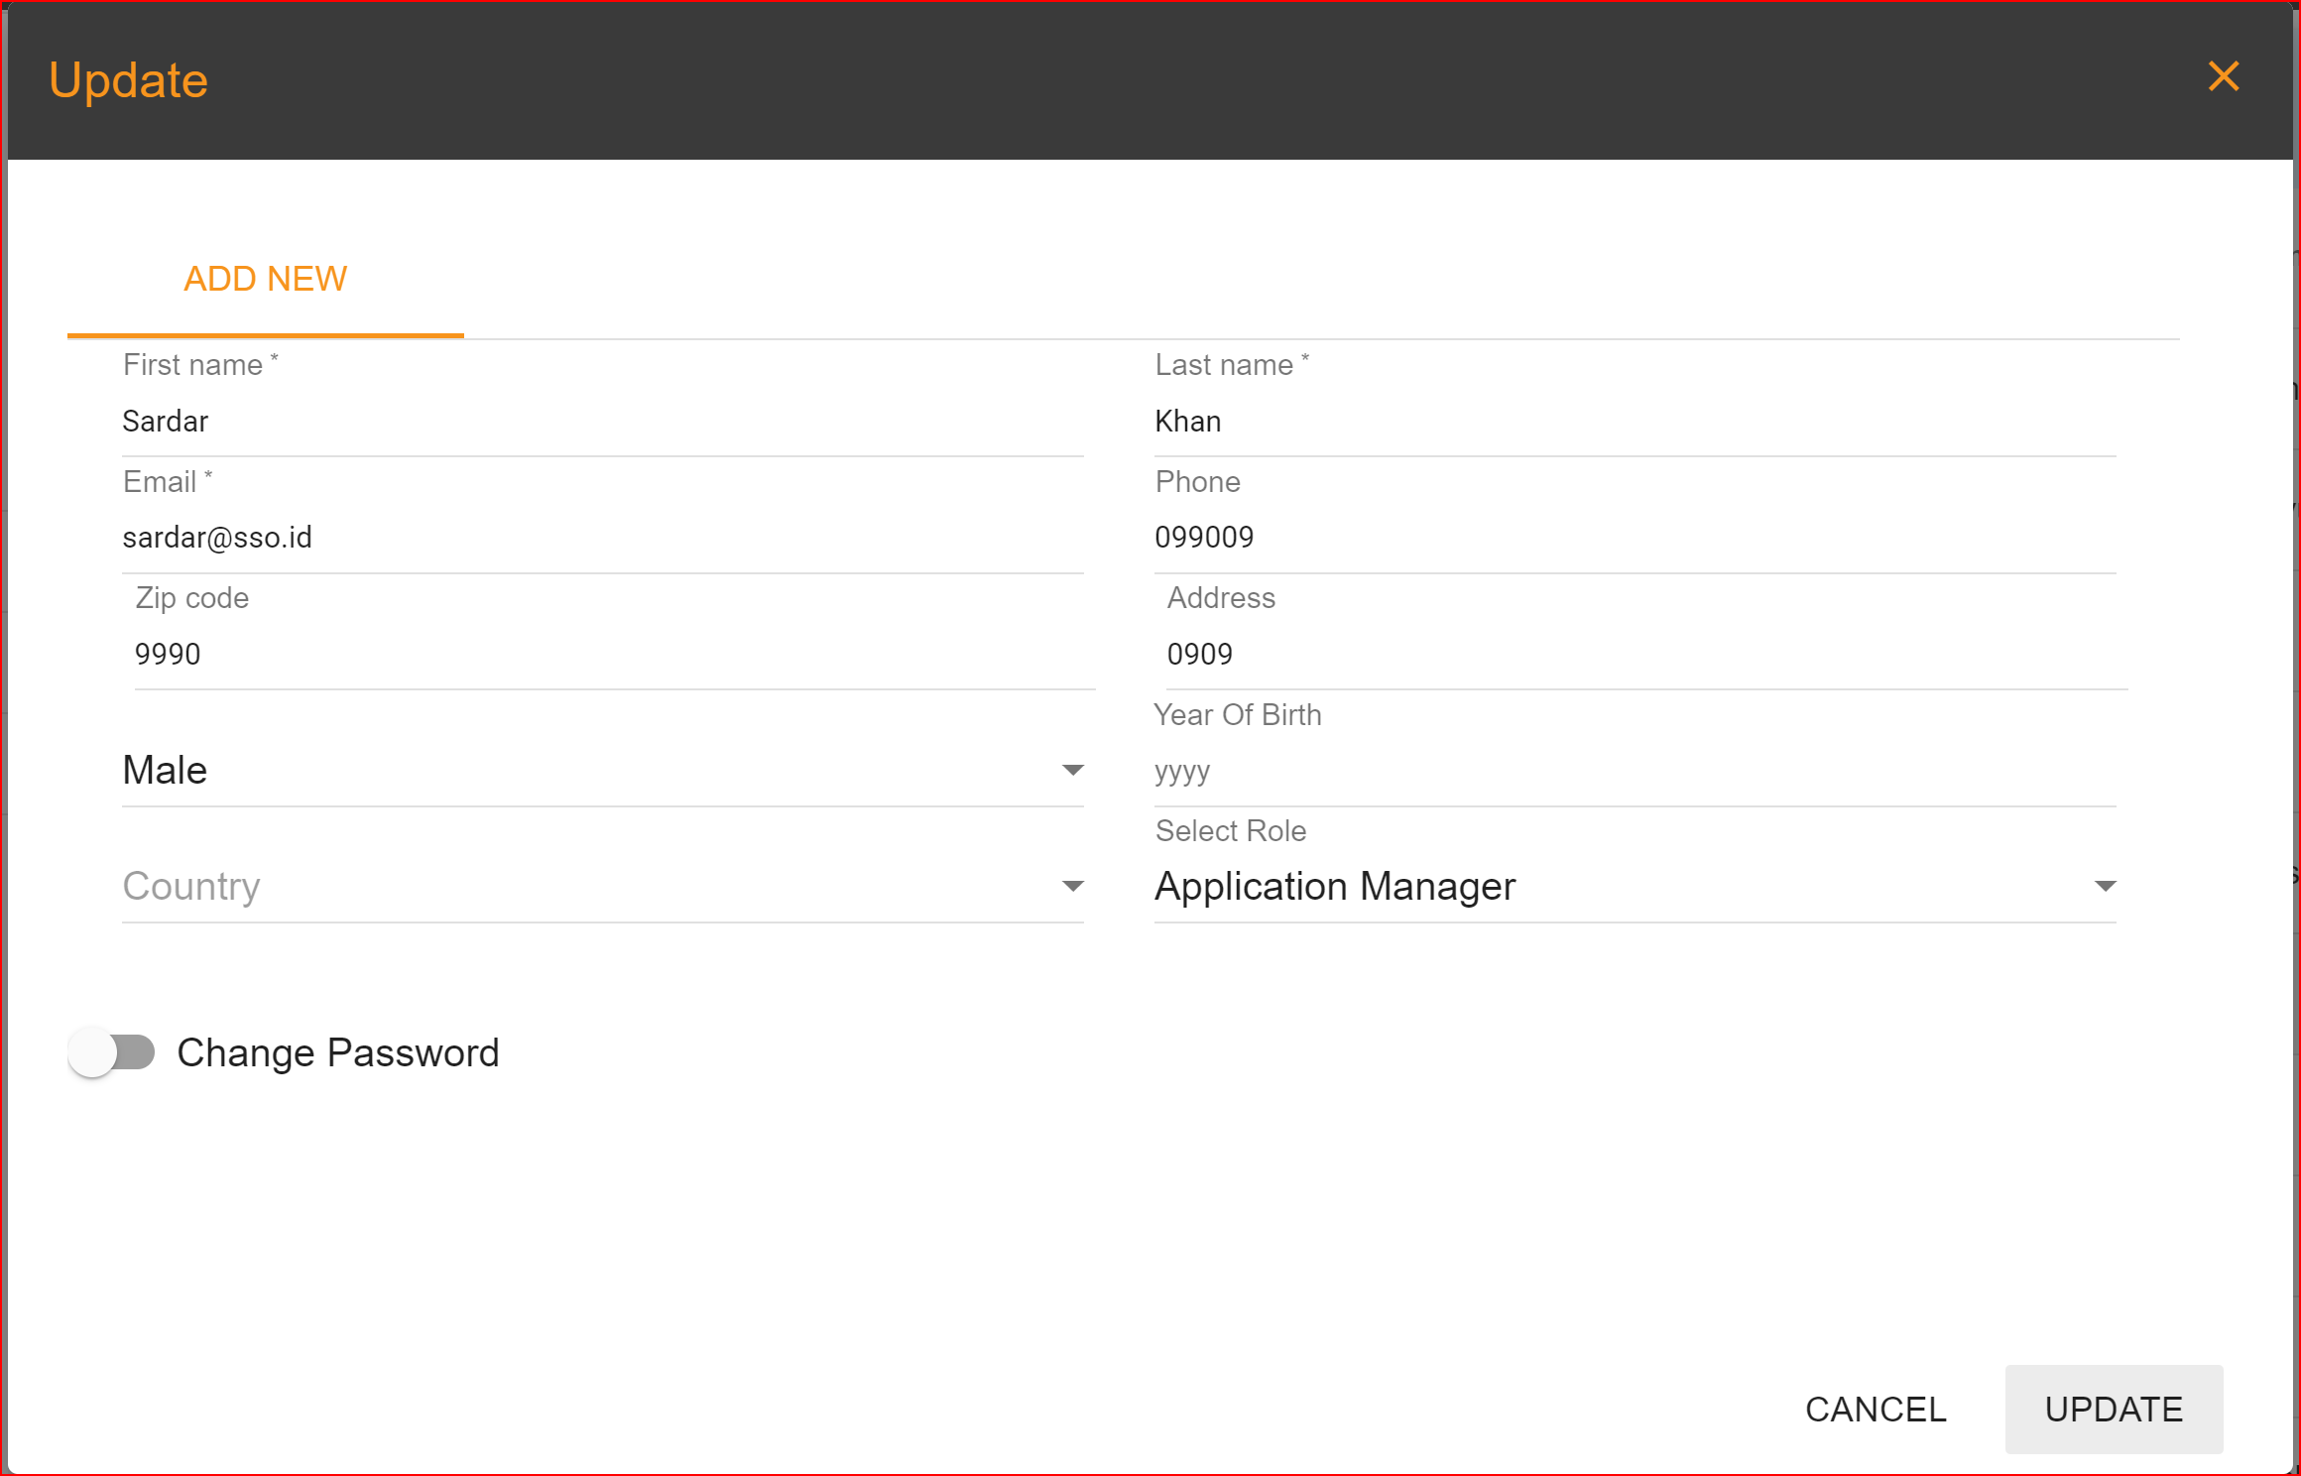Click the Update dialog title text

(129, 78)
